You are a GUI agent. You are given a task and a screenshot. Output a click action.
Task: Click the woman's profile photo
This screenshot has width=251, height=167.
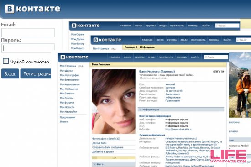pyautogui.click(x=114, y=101)
